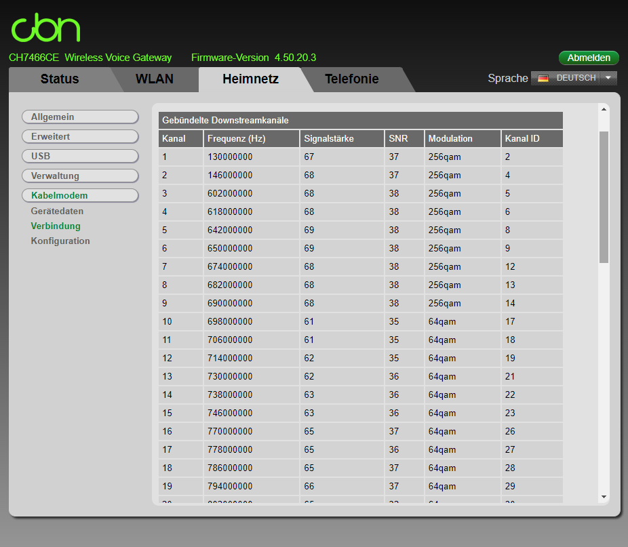628x547 pixels.
Task: Open the Sprache language dropdown arrow
Action: tap(608, 78)
